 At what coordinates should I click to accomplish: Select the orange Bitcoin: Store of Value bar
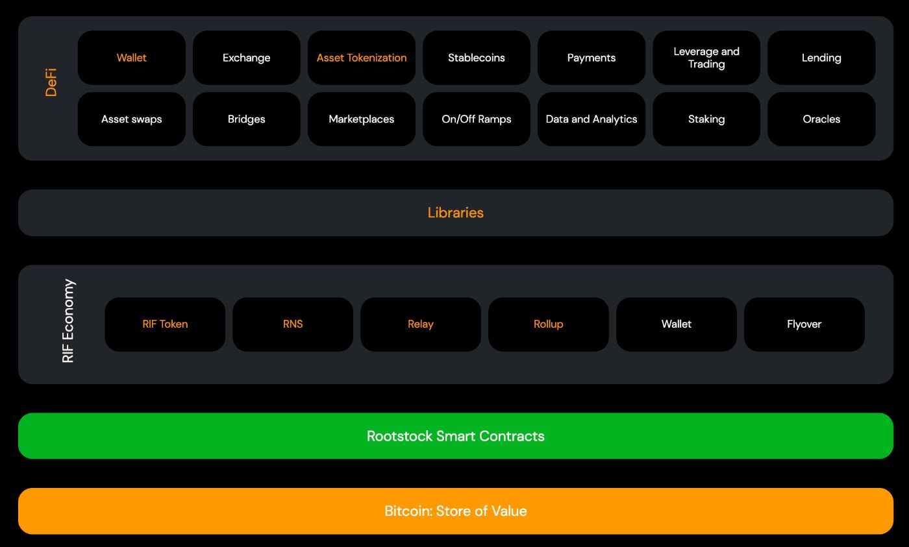pos(456,511)
